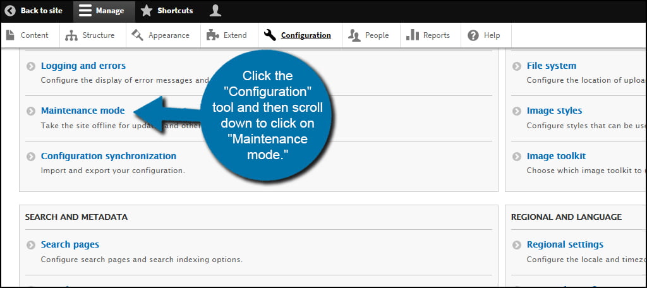Click the People icon in toolbar
Image resolution: width=647 pixels, height=288 pixels.
pos(354,35)
